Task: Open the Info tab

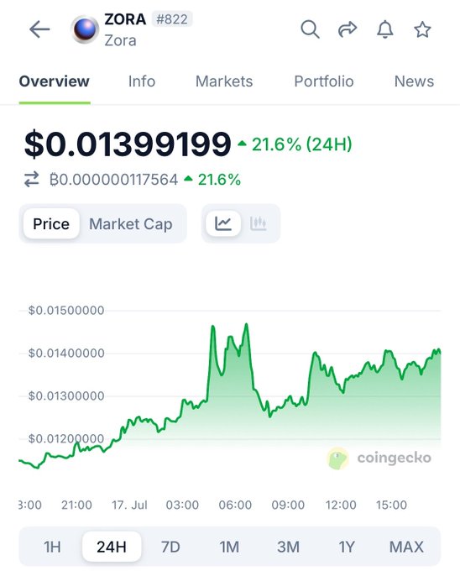Action: (x=142, y=81)
